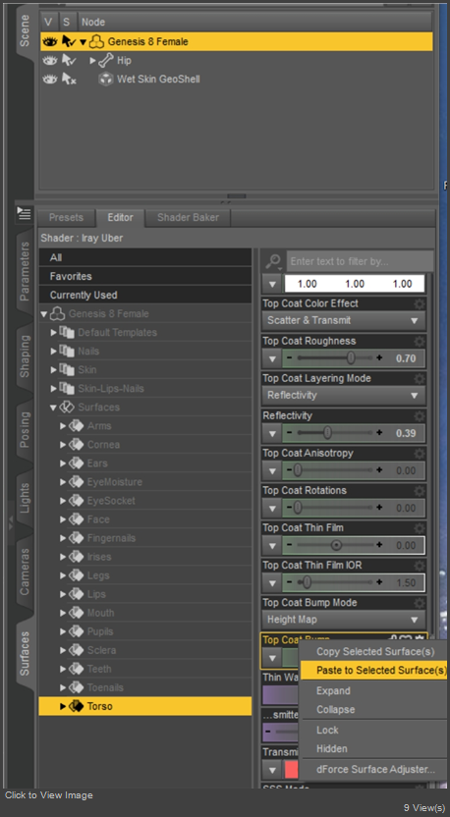
Task: Toggle visibility of Wet Skin GeoShell
Action: (50, 80)
